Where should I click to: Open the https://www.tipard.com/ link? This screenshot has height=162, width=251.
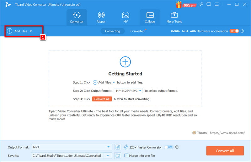[x=227, y=133]
